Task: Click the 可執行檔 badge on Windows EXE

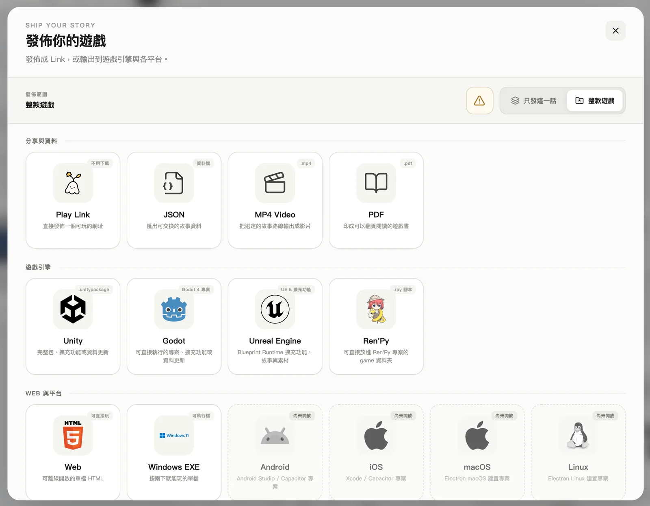Action: point(201,416)
